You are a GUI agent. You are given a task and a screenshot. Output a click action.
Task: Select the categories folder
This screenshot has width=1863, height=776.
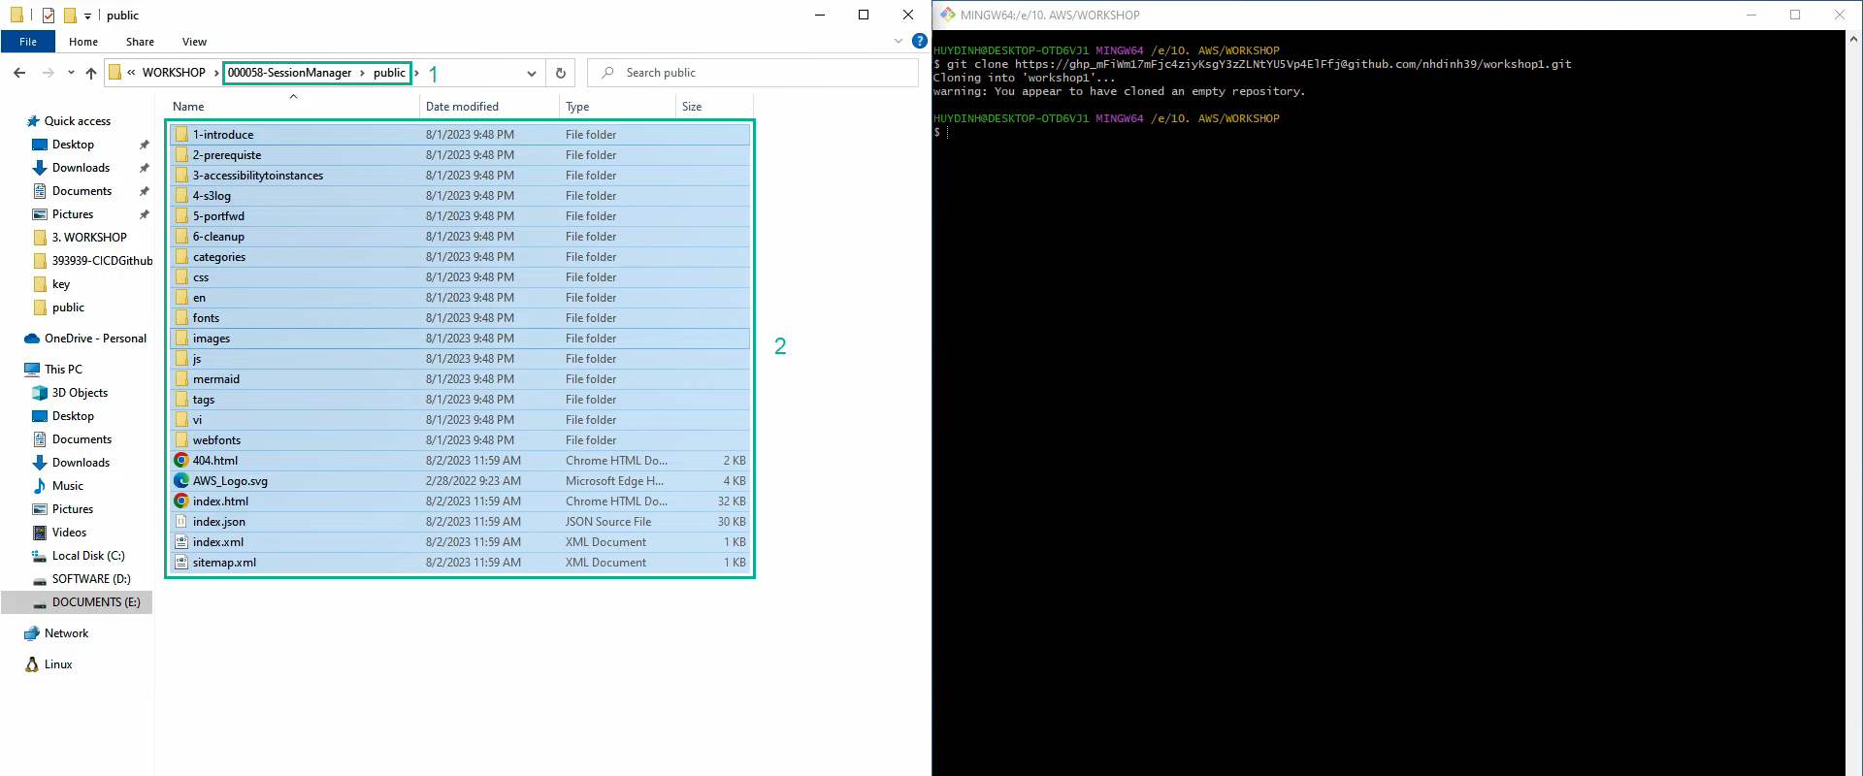pyautogui.click(x=460, y=257)
